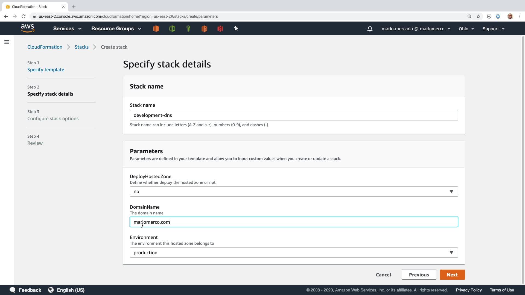Open the green CloudFormation shortcut icon
The width and height of the screenshot is (525, 295).
(x=172, y=29)
